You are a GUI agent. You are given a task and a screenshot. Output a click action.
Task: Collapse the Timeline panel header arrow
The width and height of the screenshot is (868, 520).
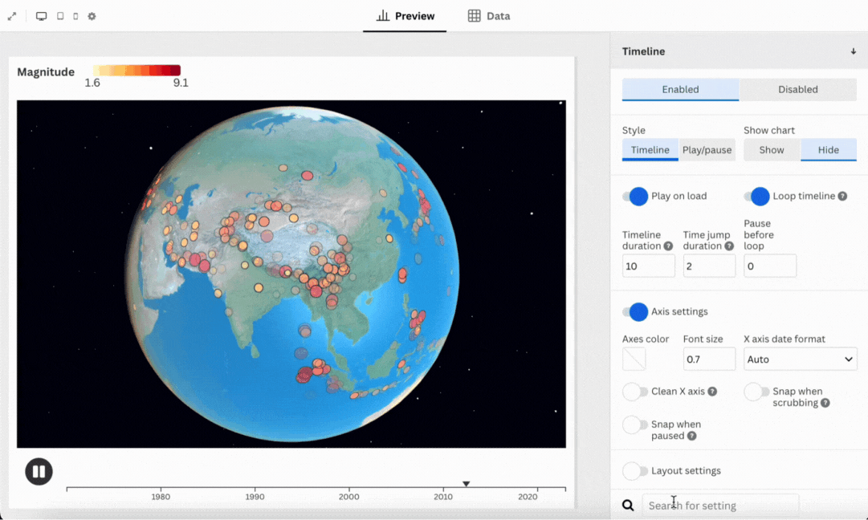(x=853, y=51)
